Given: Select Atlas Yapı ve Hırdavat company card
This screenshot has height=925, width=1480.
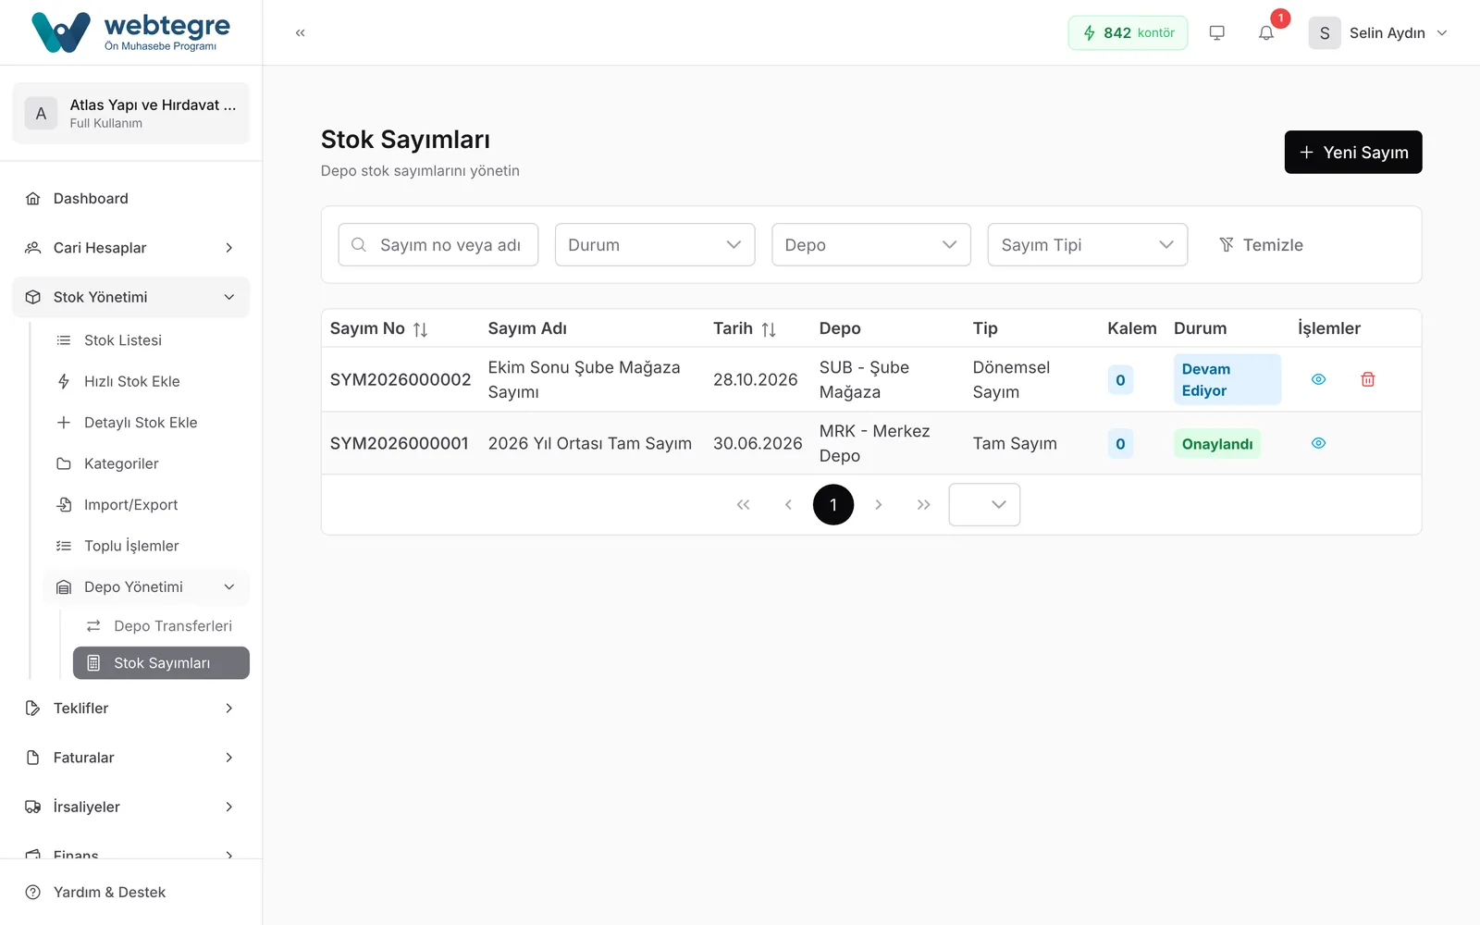Looking at the screenshot, I should click(x=130, y=113).
